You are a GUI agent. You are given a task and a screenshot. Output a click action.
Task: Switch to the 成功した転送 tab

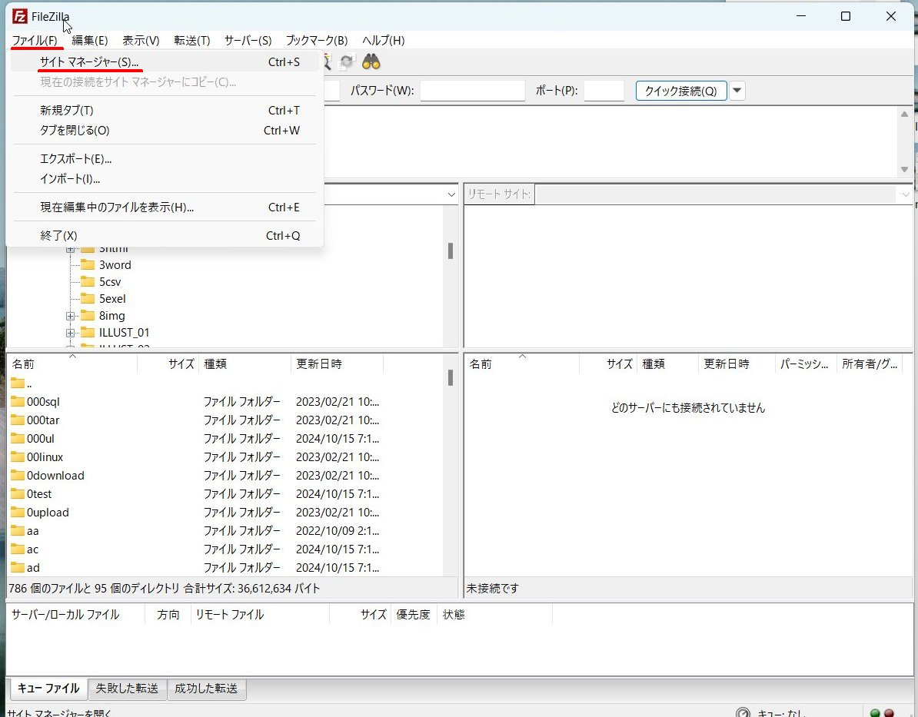coord(207,689)
